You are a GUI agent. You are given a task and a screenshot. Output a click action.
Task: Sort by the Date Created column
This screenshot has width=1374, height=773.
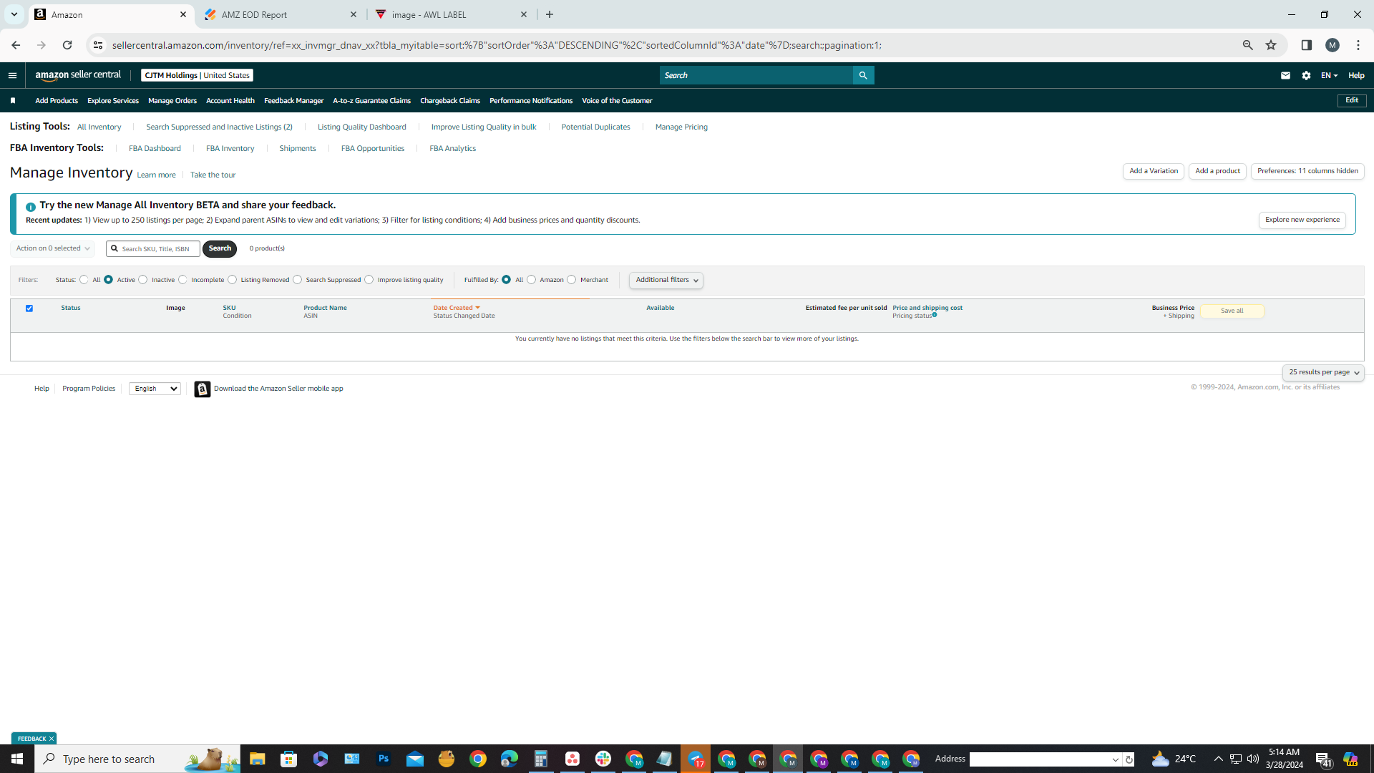[x=456, y=308]
